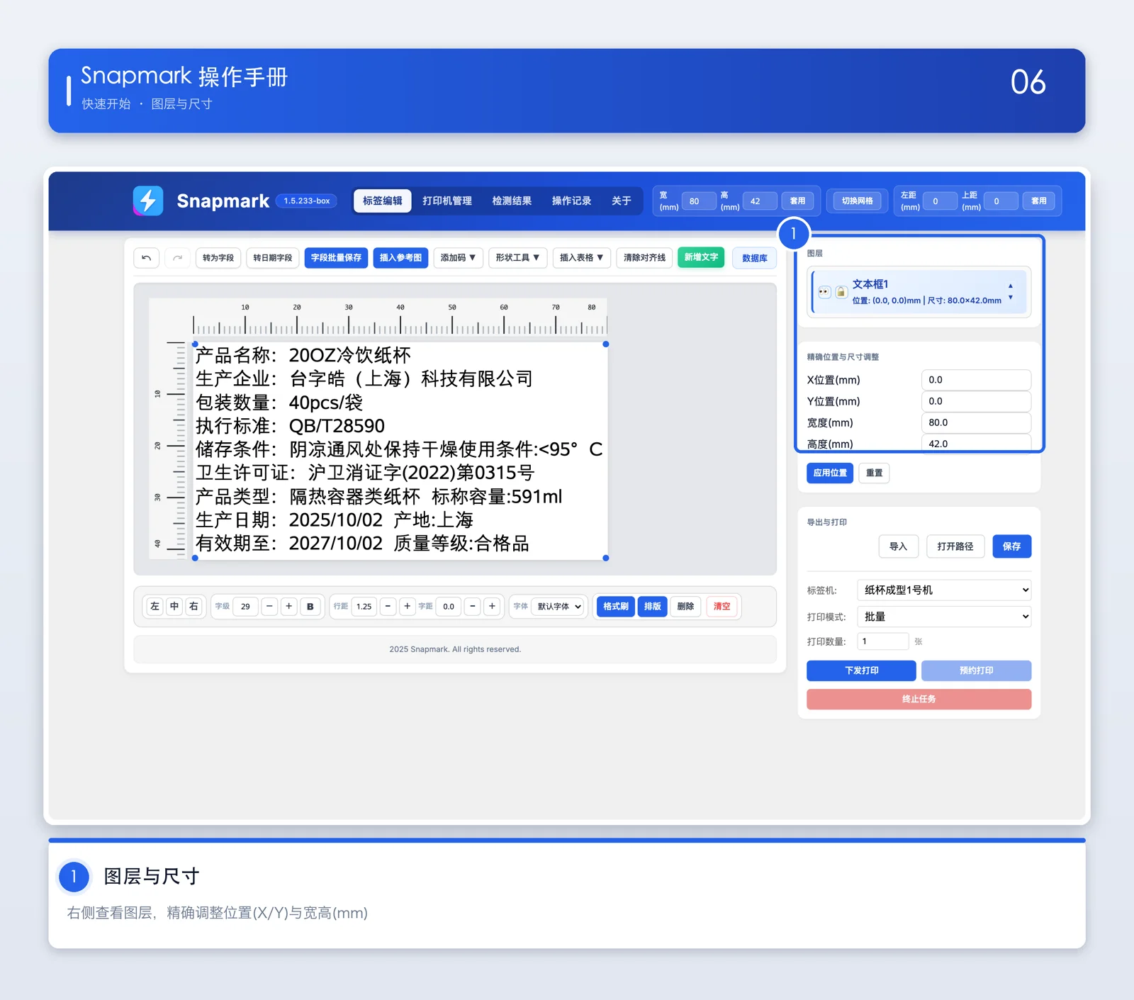Click the label width 宽 field
Image resolution: width=1134 pixels, height=1000 pixels.
(x=698, y=201)
